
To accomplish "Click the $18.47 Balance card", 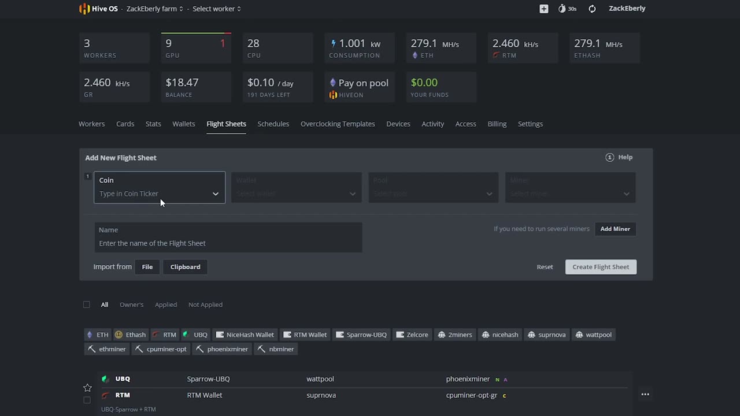I will click(x=196, y=87).
